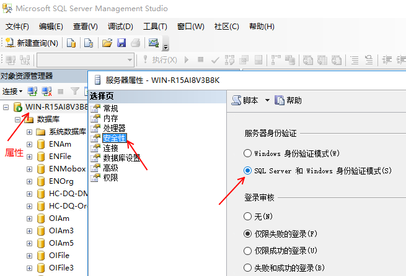Select Windows 身份验证模式 radio button
The height and width of the screenshot is (276, 406).
coord(248,153)
